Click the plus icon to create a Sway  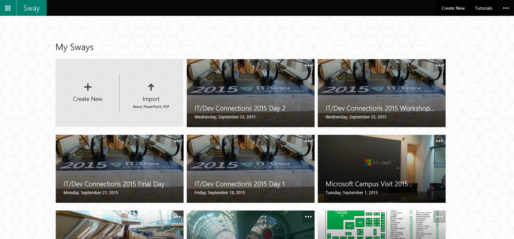pyautogui.click(x=88, y=87)
